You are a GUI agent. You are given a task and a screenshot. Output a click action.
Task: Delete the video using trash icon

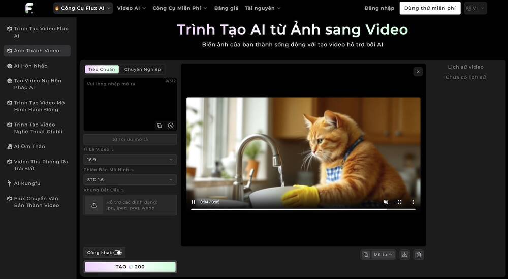coord(418,255)
